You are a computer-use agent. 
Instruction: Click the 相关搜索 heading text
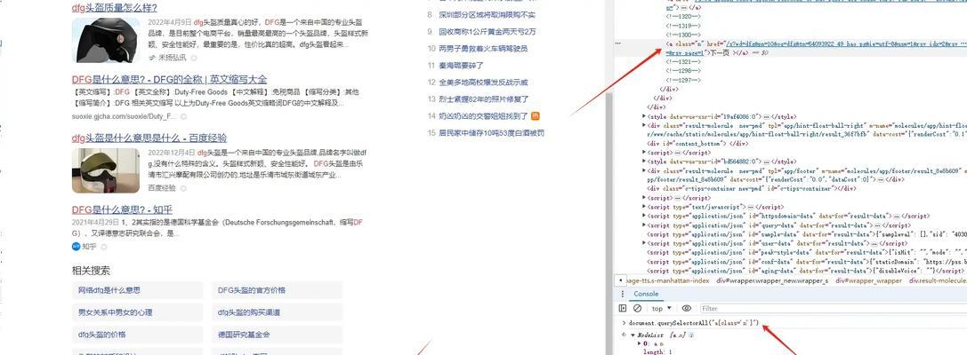click(x=92, y=270)
